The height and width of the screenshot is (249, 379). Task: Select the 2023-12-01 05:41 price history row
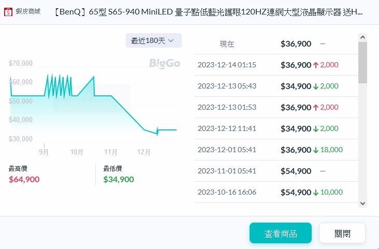(x=276, y=150)
